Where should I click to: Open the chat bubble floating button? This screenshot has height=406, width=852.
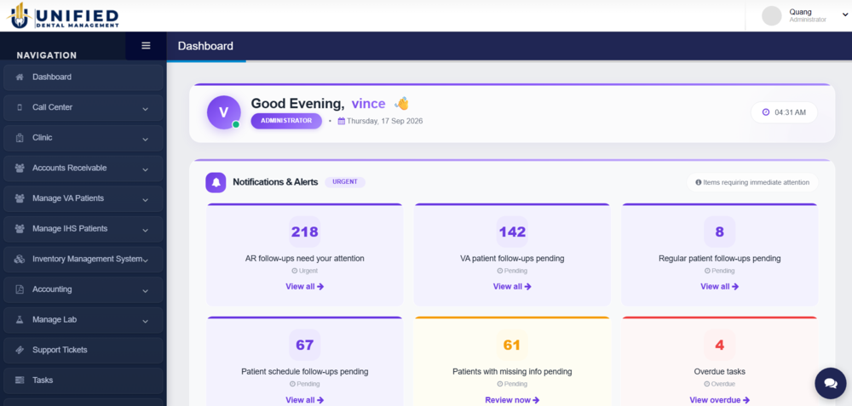tap(830, 383)
